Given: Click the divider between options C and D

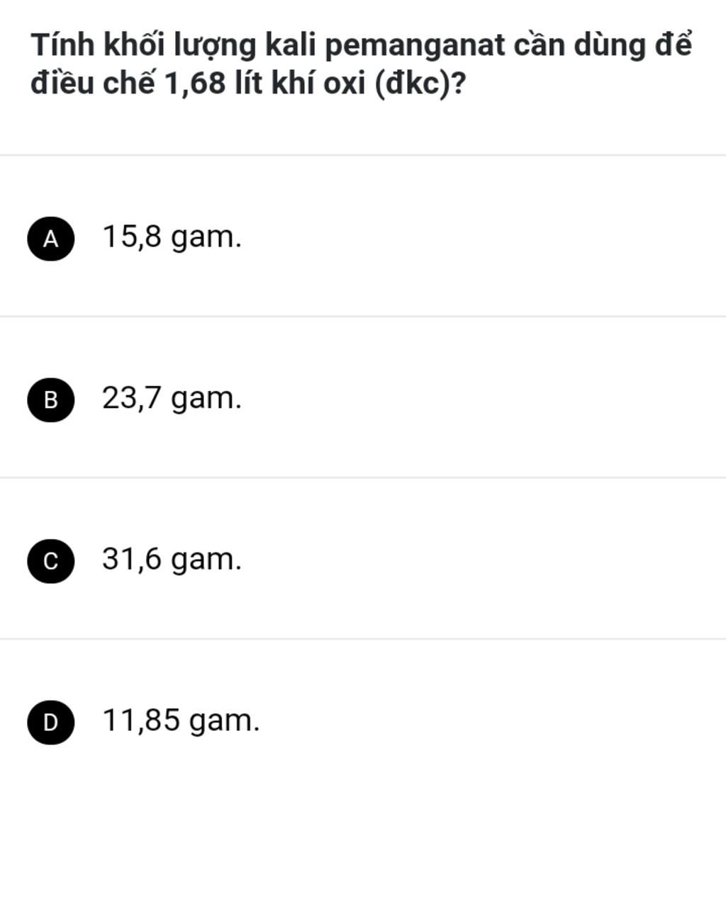Looking at the screenshot, I should (363, 639).
